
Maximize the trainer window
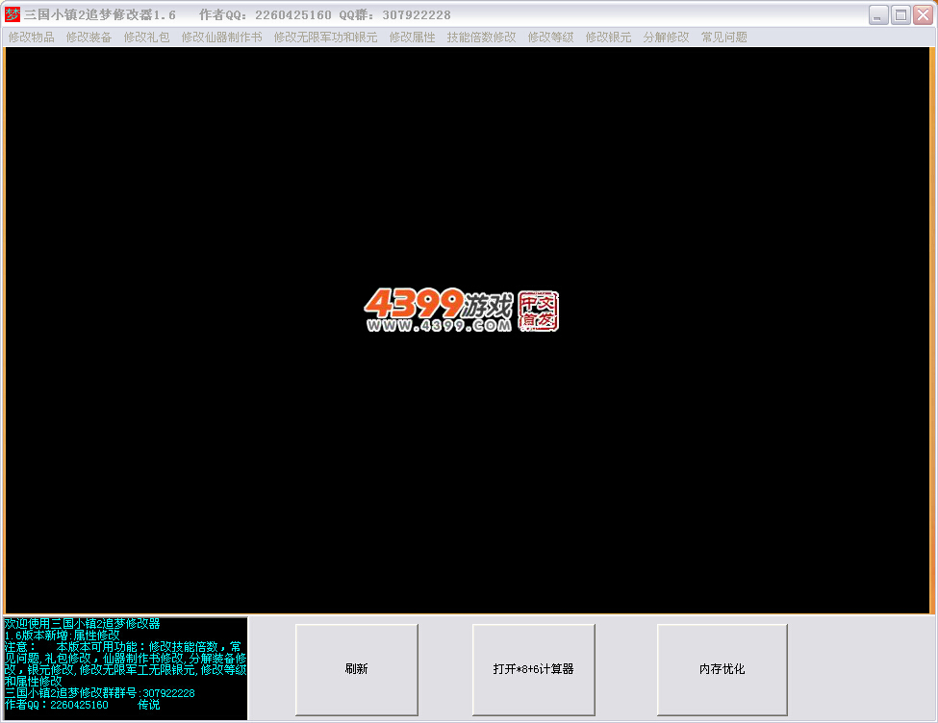click(900, 15)
